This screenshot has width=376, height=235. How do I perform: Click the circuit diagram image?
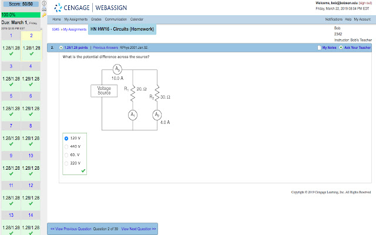pyautogui.click(x=130, y=98)
